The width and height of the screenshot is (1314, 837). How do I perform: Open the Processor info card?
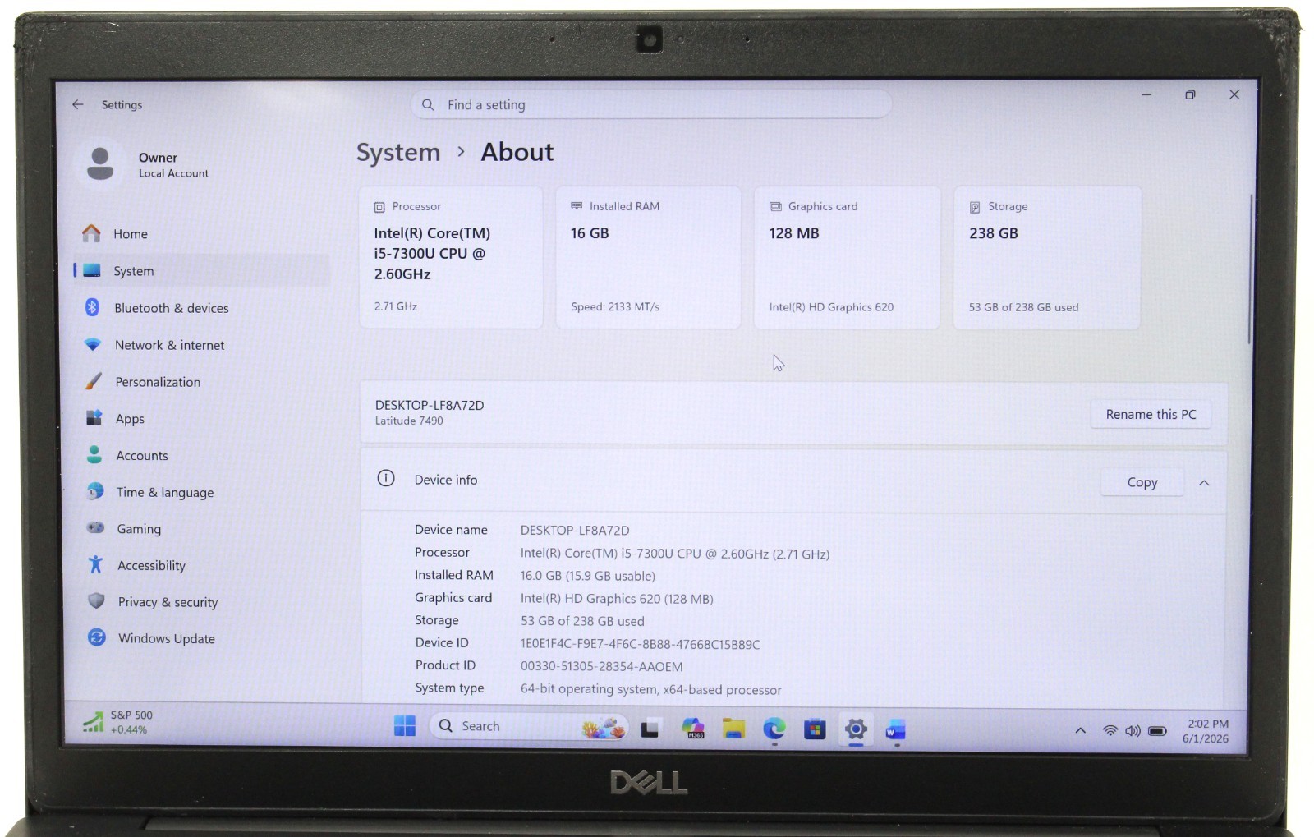pyautogui.click(x=451, y=258)
